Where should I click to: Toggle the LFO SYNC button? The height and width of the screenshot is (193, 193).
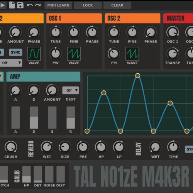pyautogui.click(x=15, y=52)
